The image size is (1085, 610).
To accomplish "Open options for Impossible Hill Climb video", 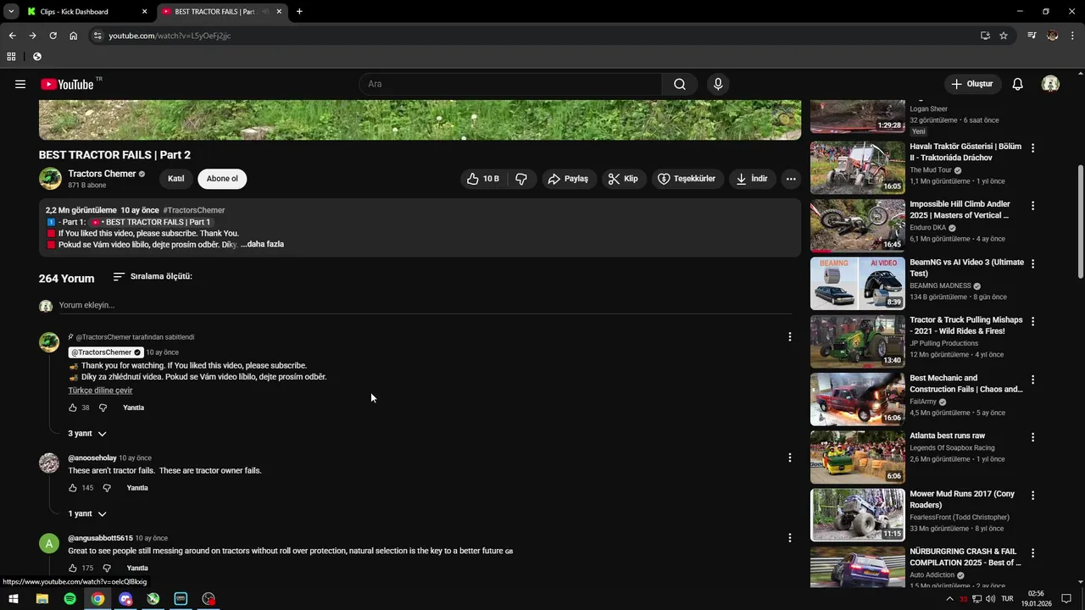I will coord(1032,206).
